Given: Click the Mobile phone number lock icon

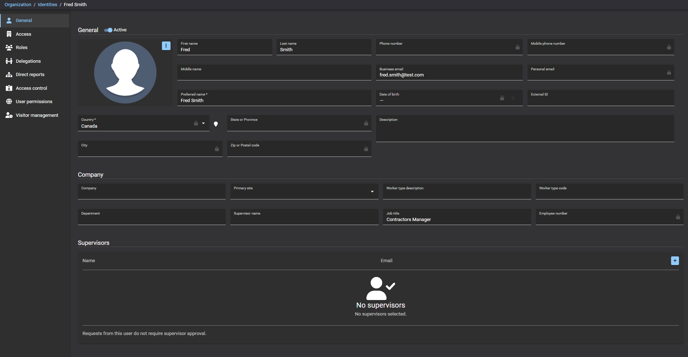Looking at the screenshot, I should point(669,47).
